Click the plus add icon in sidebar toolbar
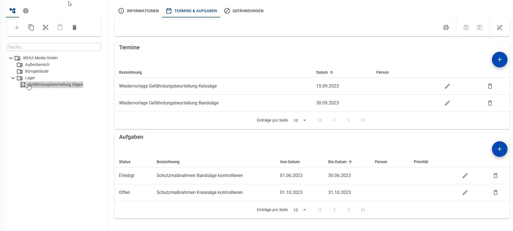The width and height of the screenshot is (513, 231). point(17,27)
